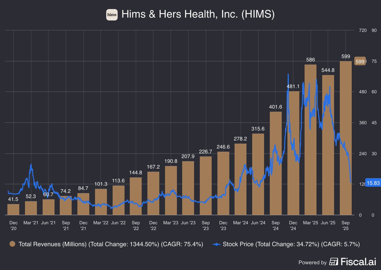381x270 pixels.
Task: Select the bar labeled 84.7
Action: point(83,204)
